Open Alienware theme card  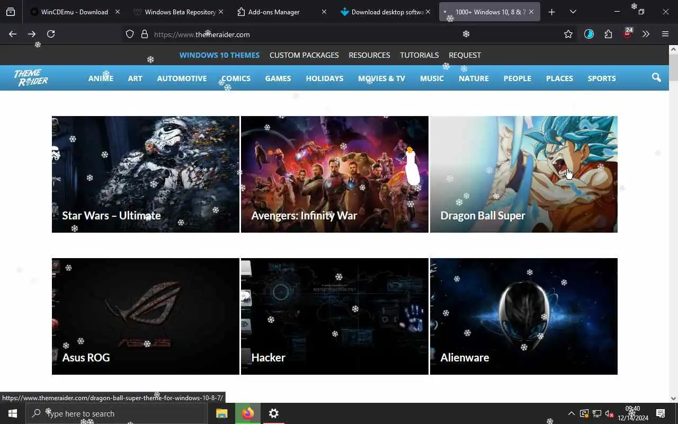click(524, 316)
